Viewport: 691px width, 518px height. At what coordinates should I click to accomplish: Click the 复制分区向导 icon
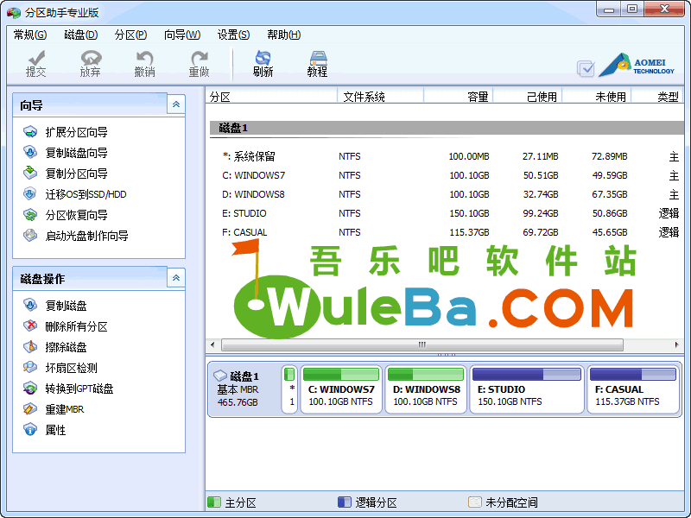[x=30, y=174]
